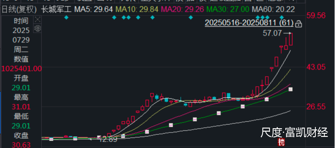Click white square marker at MA30 line end
335x148 pixels.
coord(291,89)
